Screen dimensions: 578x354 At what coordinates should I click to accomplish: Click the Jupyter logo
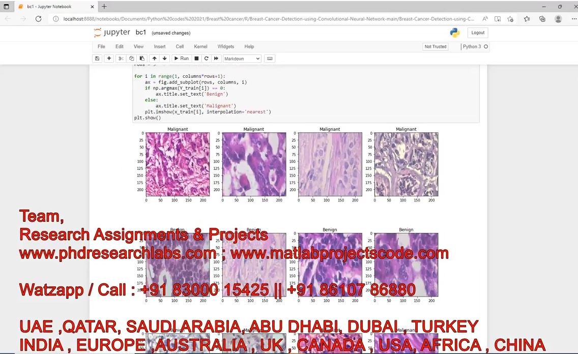tap(112, 33)
